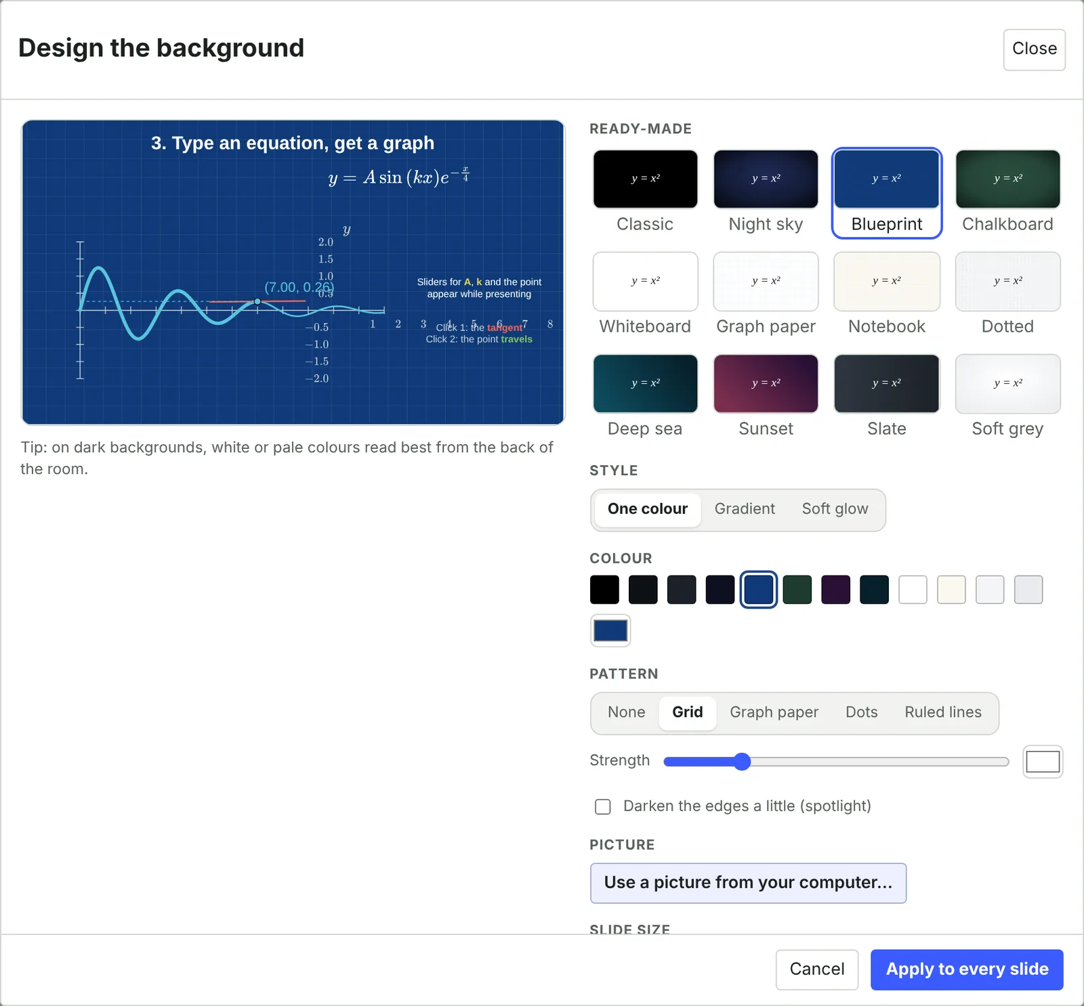Enable Darken the edges spotlight checkbox
1084x1006 pixels.
[x=603, y=806]
